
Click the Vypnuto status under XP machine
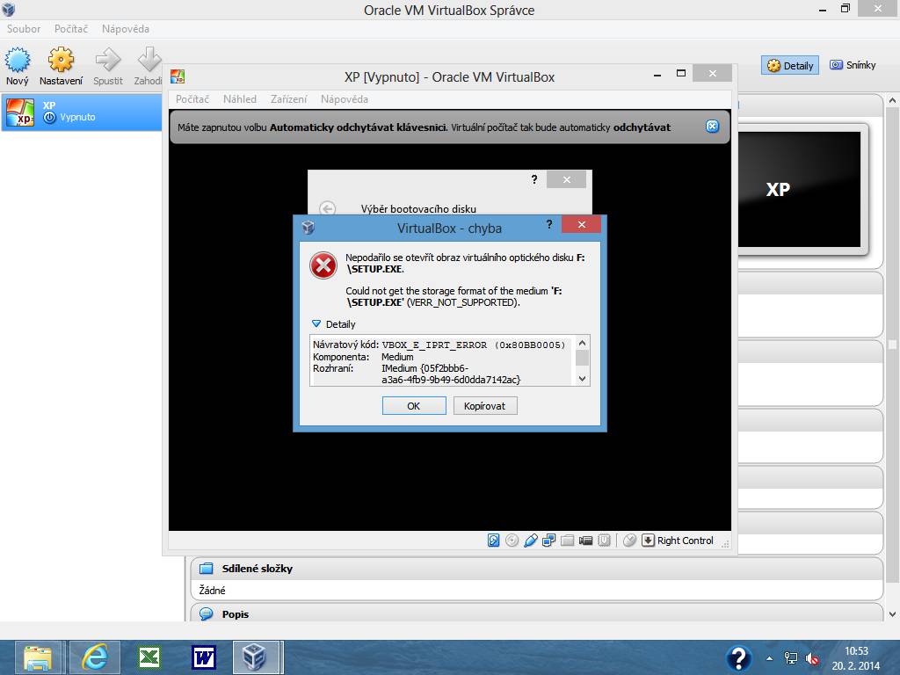click(77, 117)
